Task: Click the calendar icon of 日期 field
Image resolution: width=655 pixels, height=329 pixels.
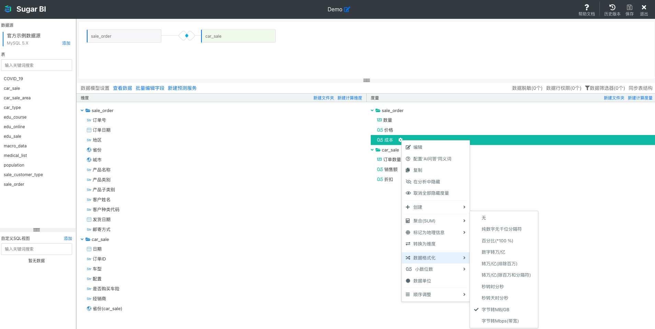Action: pyautogui.click(x=89, y=249)
